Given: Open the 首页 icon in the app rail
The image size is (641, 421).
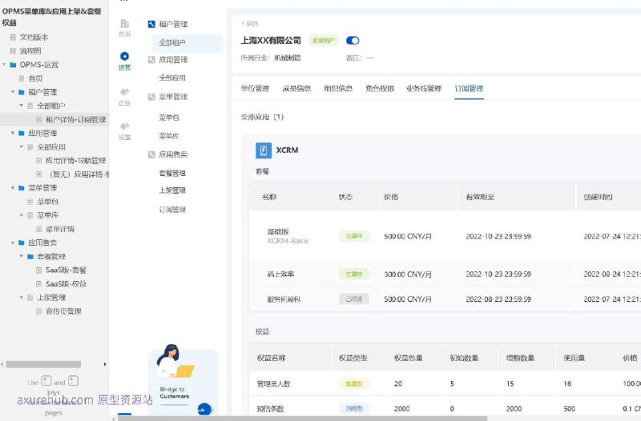Looking at the screenshot, I should point(125,24).
